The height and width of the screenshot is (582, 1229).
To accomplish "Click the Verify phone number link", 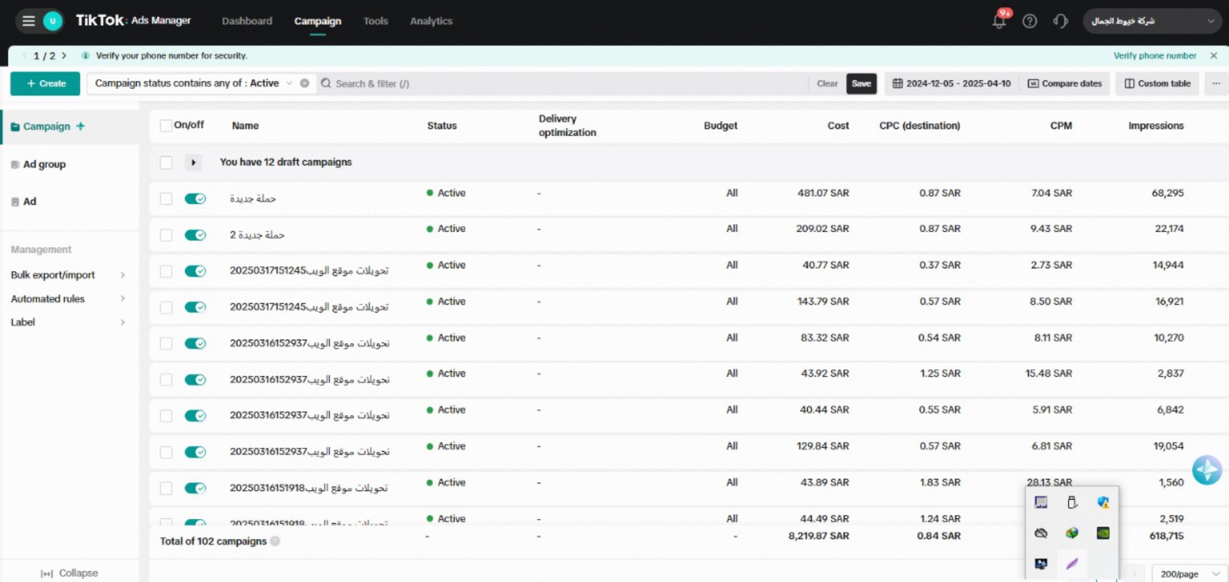I will pos(1154,55).
